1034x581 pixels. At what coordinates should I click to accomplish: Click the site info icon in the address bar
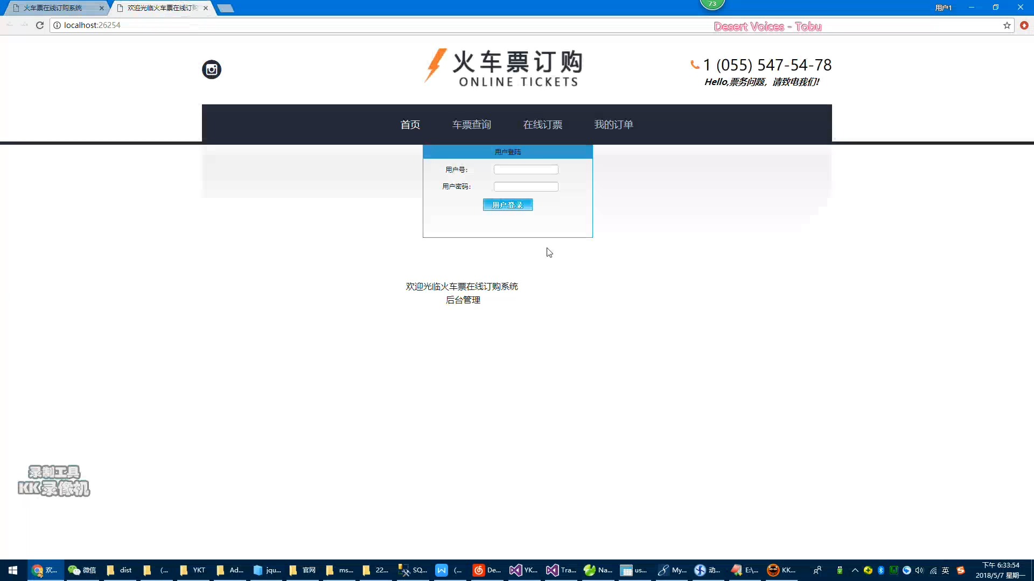[x=57, y=25]
